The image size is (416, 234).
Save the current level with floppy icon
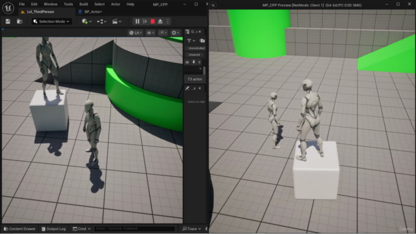(x=8, y=21)
